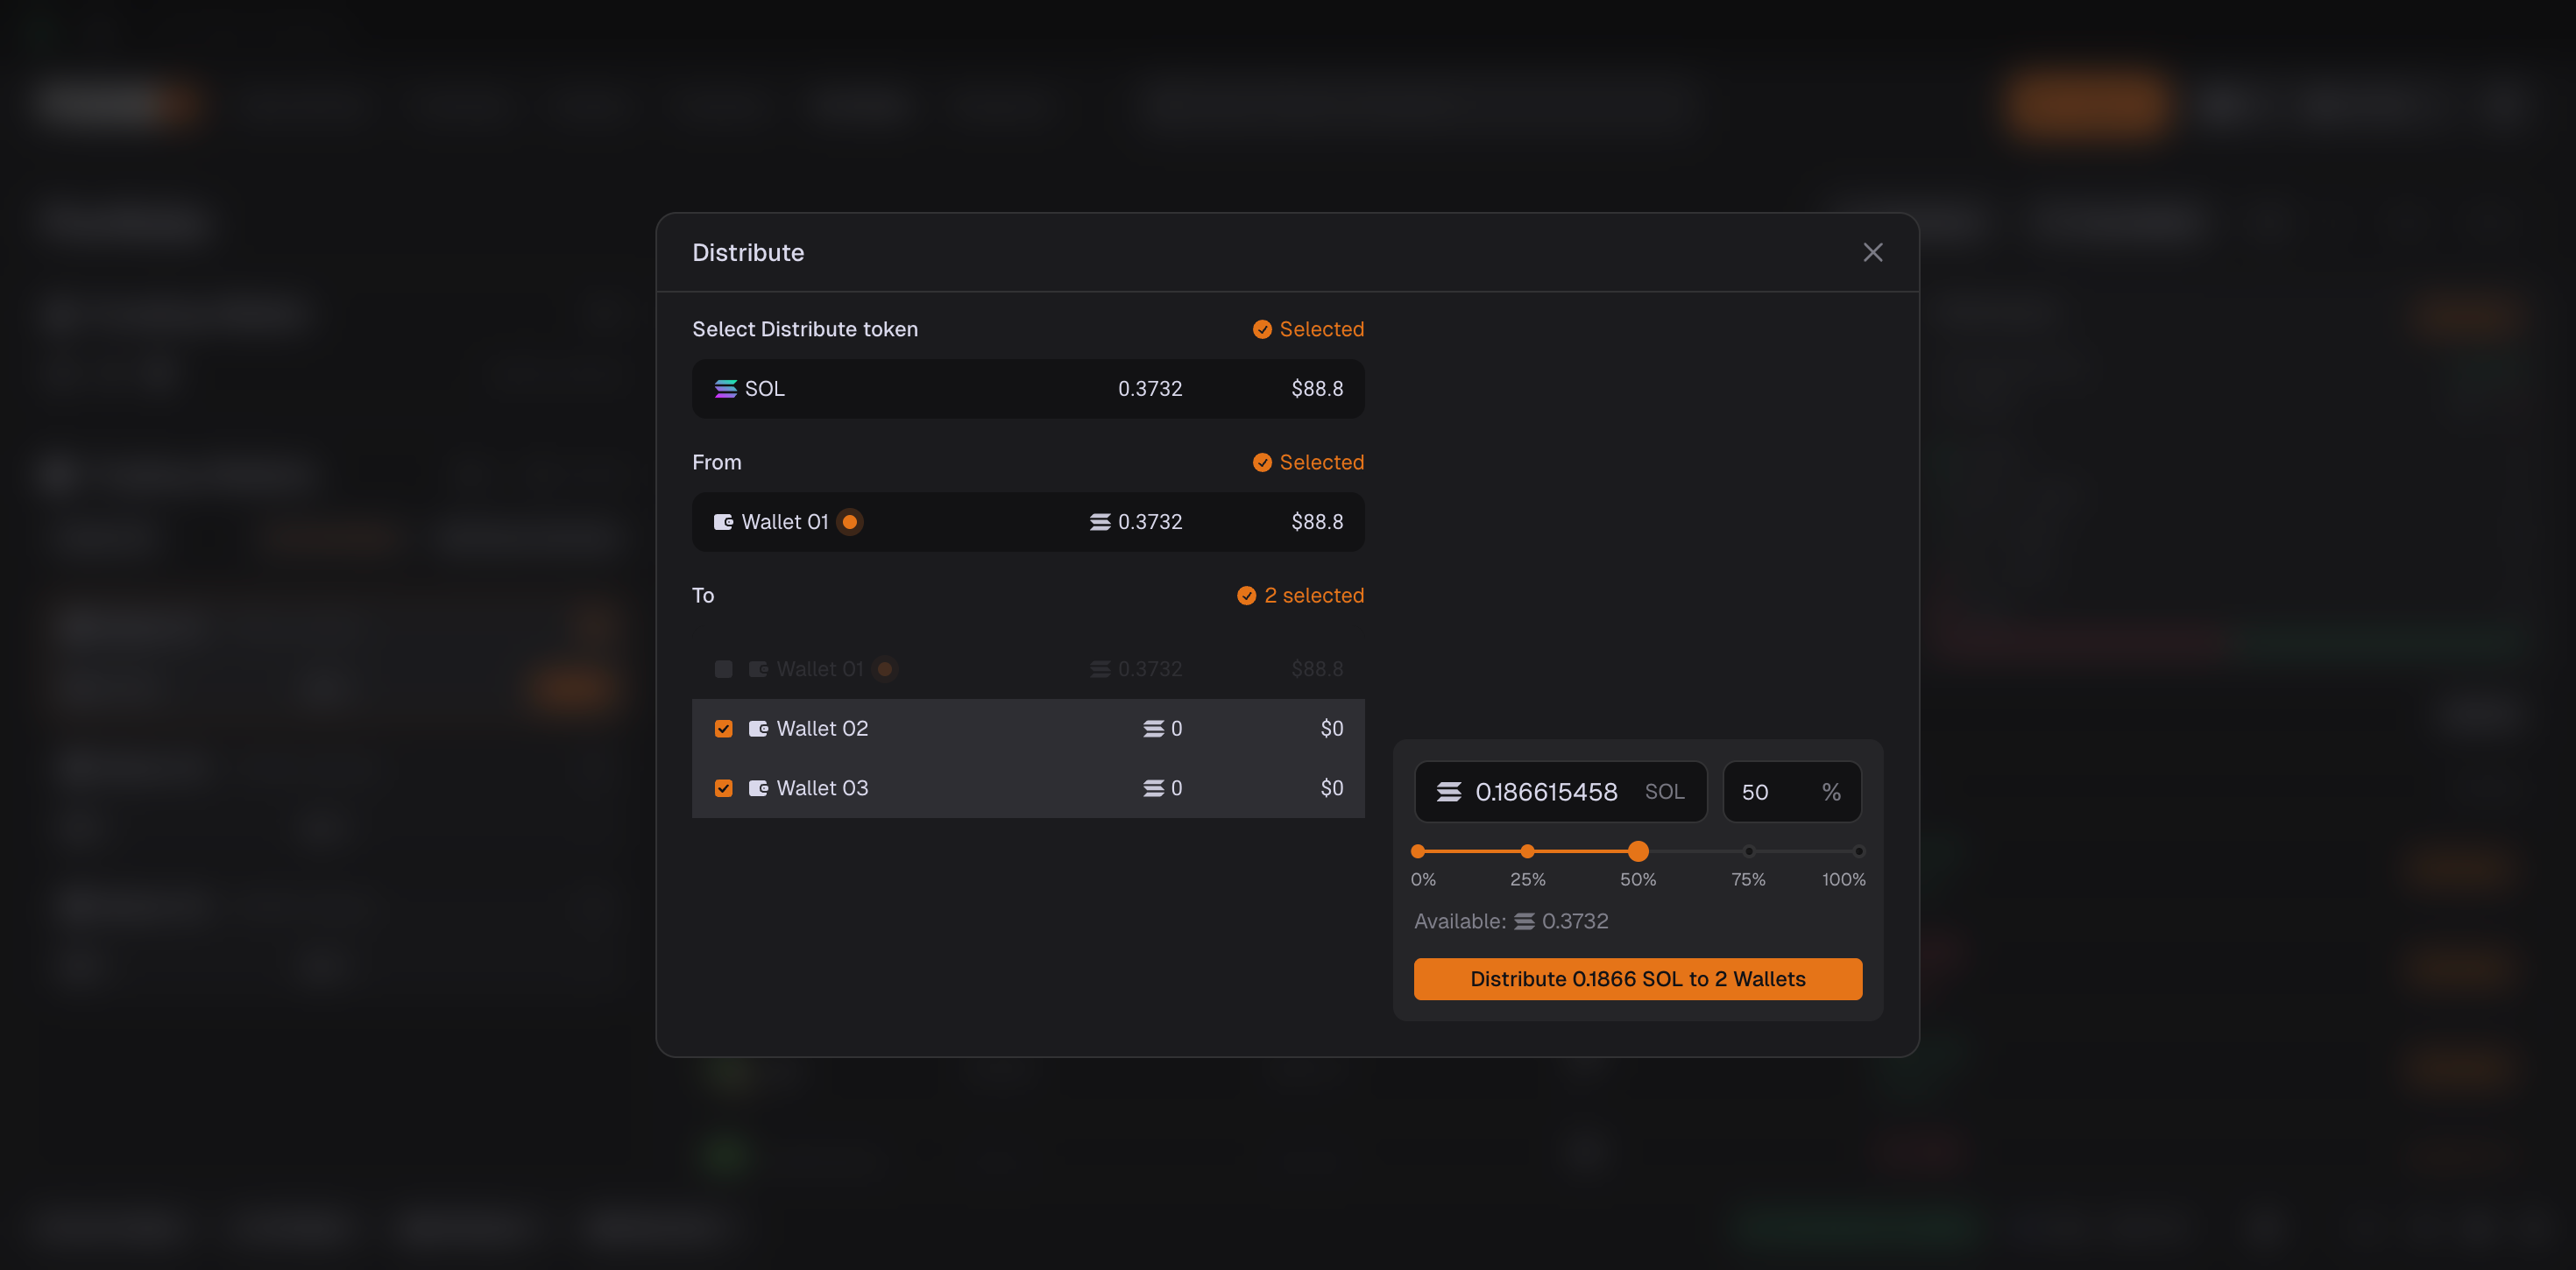2576x1270 pixels.
Task: Close the Distribute dialog
Action: click(x=1872, y=252)
